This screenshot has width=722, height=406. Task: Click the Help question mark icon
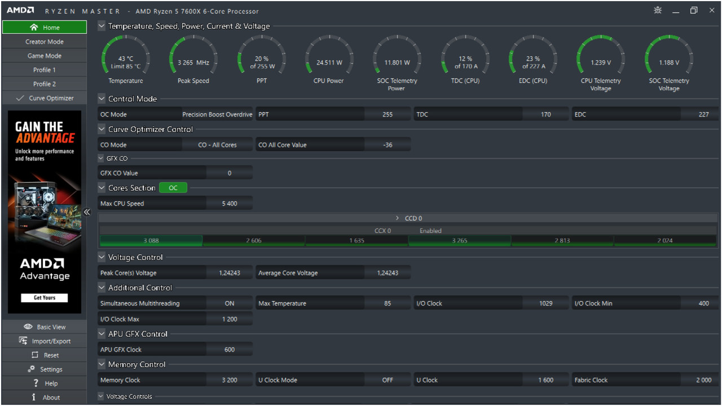pos(36,383)
